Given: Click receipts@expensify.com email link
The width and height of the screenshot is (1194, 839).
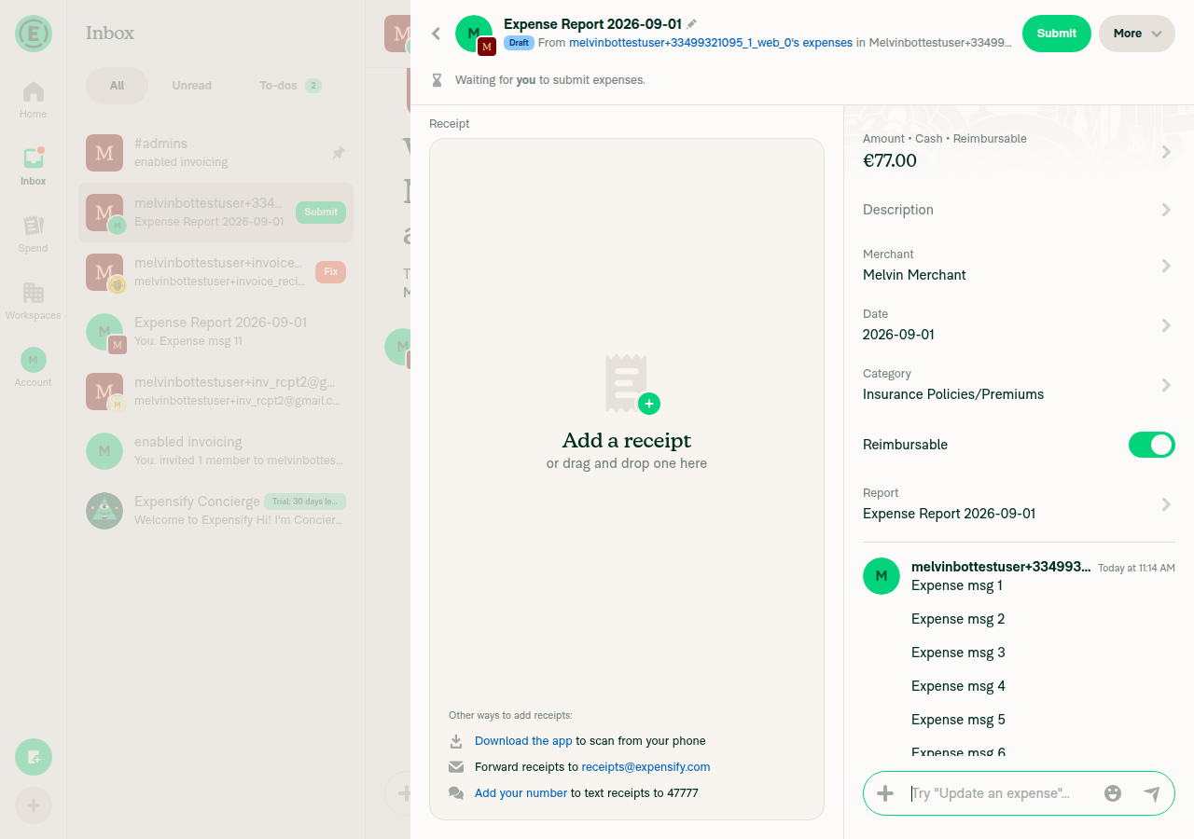Looking at the screenshot, I should tap(646, 767).
